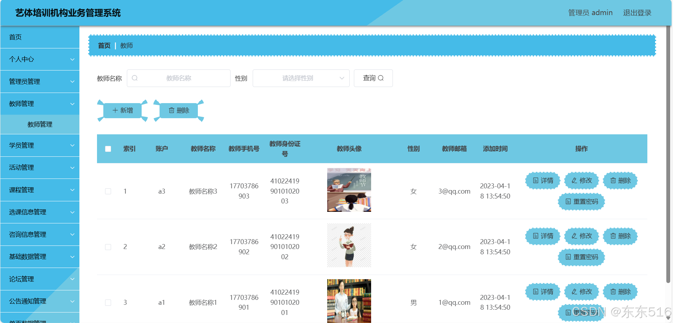Screen dimensions: 673x323
Task: Expand the 课程管理 sidebar menu
Action: tap(40, 190)
